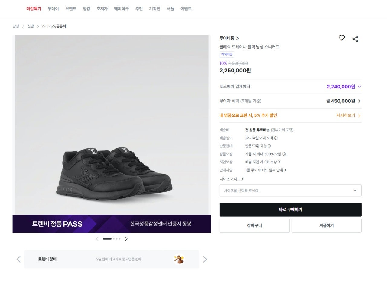Select the second image carousel dot
Screen dimensions: 387x290
click(x=114, y=239)
